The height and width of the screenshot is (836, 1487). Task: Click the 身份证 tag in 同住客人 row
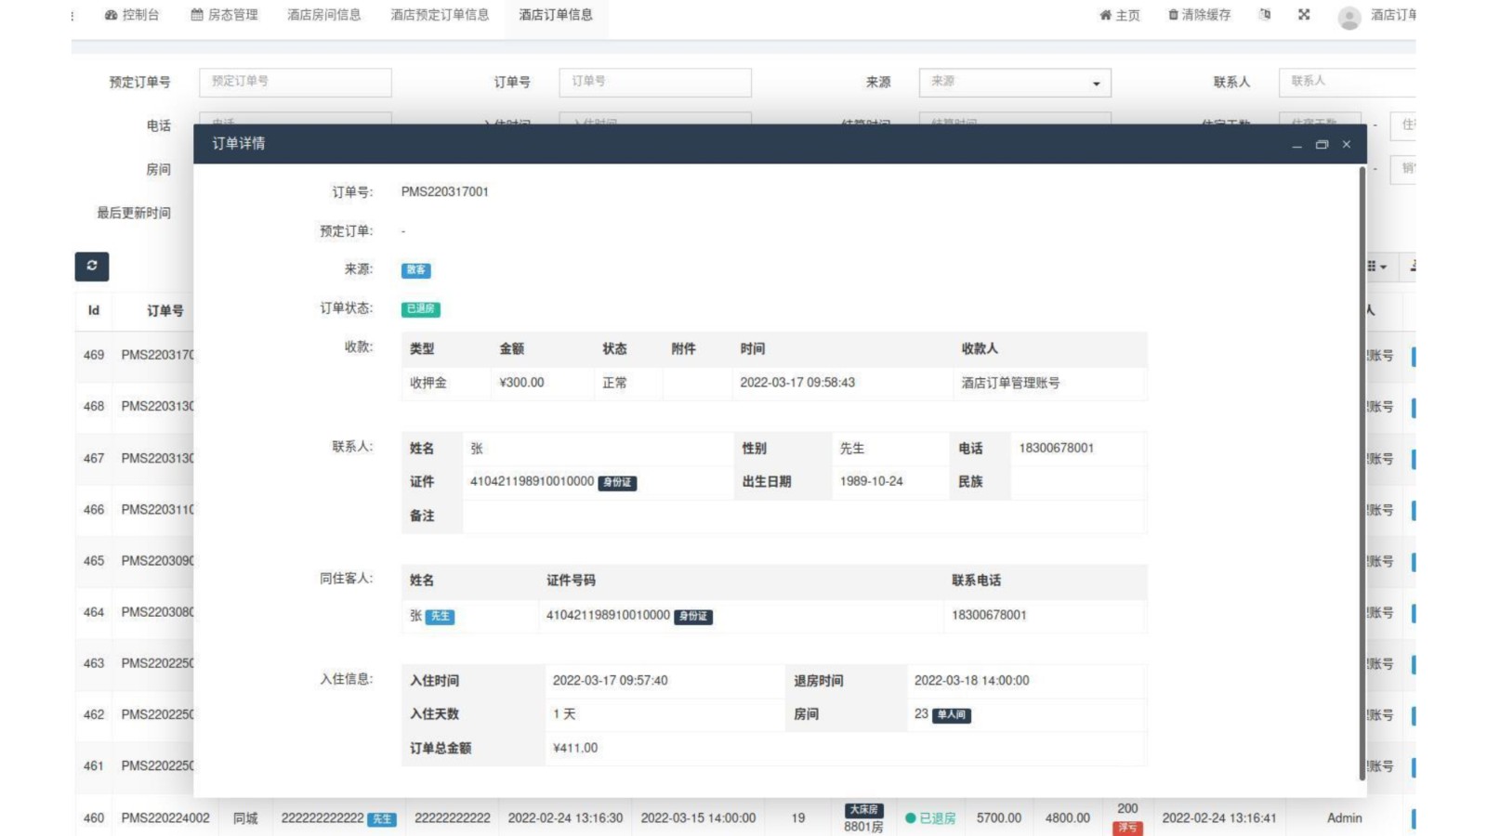click(x=693, y=617)
